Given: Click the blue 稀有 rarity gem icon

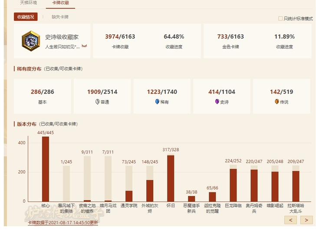Looking at the screenshot, I should pos(157,102).
